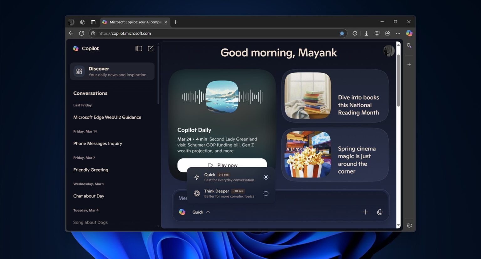The width and height of the screenshot is (481, 259).
Task: Open the Settings and more ellipsis menu
Action: (x=398, y=33)
